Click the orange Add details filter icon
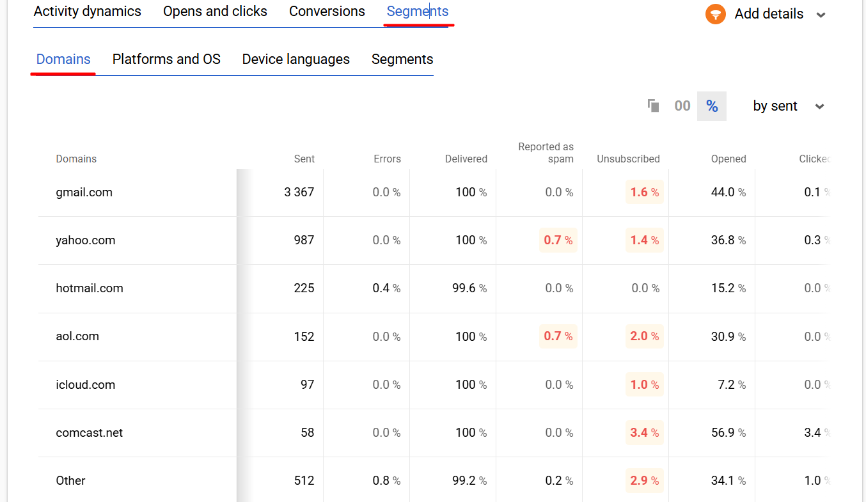The image size is (866, 502). coord(716,13)
